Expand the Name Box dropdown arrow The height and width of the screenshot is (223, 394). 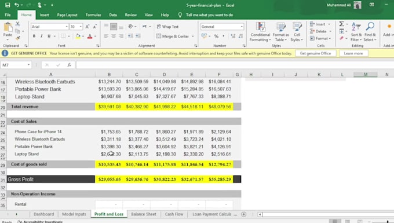(28, 65)
